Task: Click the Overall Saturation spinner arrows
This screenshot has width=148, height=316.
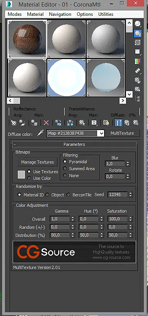Action: pos(131,219)
